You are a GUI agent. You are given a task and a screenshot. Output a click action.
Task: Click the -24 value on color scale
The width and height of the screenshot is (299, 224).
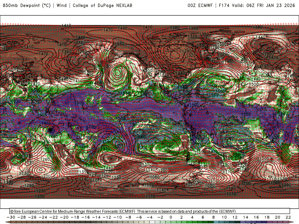click(43, 217)
